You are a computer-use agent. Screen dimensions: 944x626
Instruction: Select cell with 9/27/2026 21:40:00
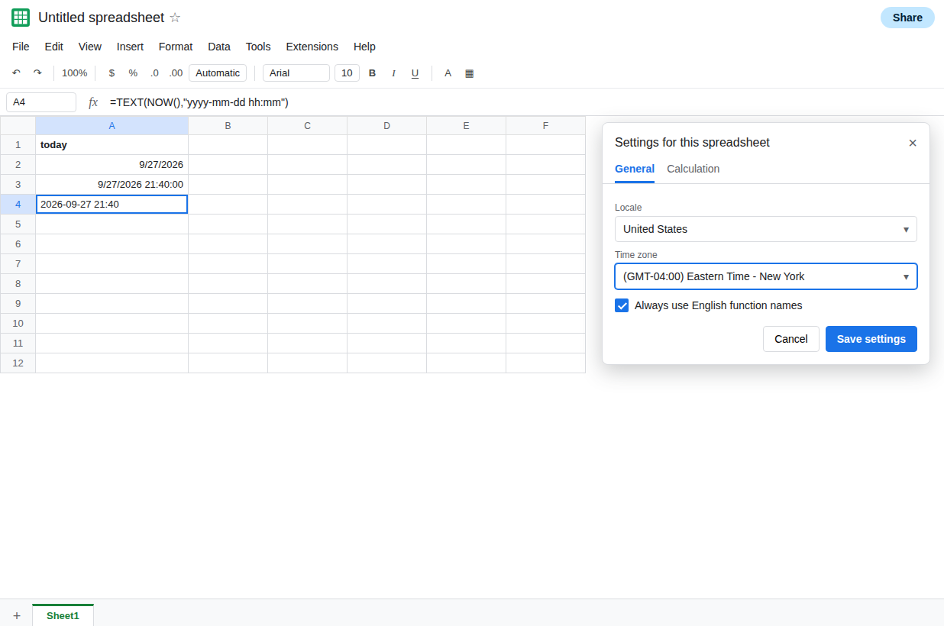(112, 185)
